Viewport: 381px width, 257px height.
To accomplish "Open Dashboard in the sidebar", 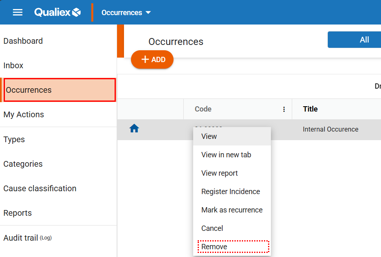I will (x=23, y=41).
